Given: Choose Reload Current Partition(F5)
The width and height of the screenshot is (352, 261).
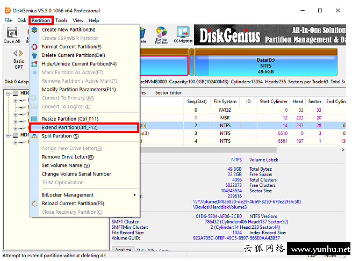Looking at the screenshot, I should pyautogui.click(x=84, y=204).
